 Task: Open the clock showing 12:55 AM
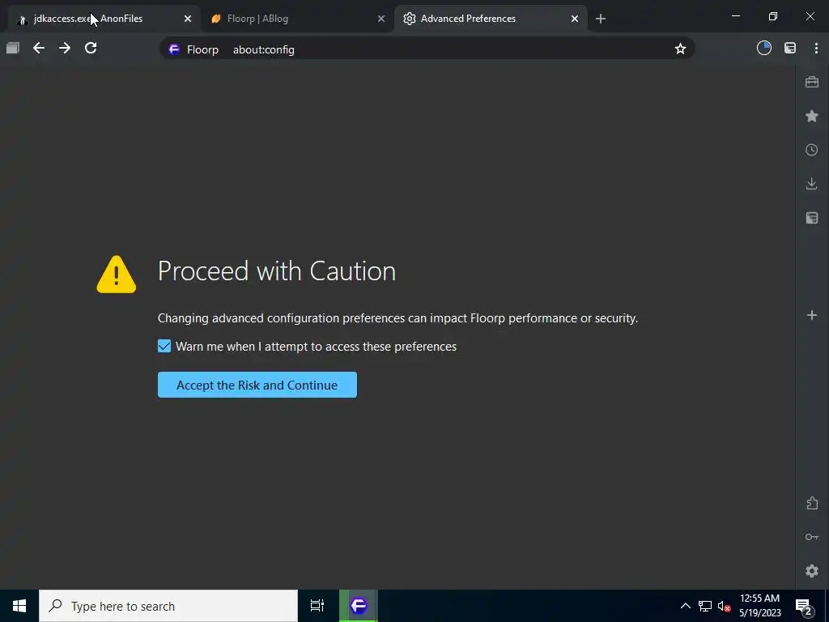(759, 606)
